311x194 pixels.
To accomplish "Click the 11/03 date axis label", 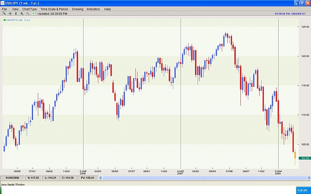I will tap(164, 171).
